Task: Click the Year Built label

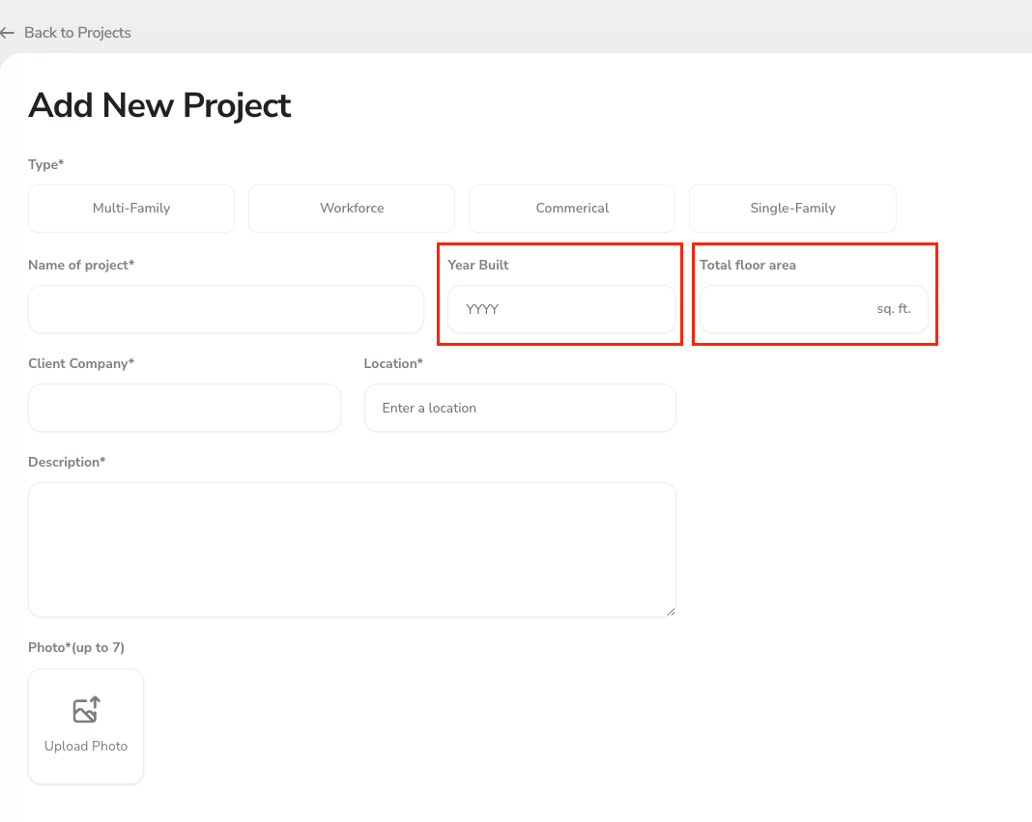Action: (x=478, y=265)
